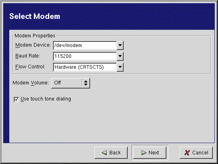Click the green right arrow icon on Next
Viewport: 218px width, 164px height.
(x=144, y=153)
